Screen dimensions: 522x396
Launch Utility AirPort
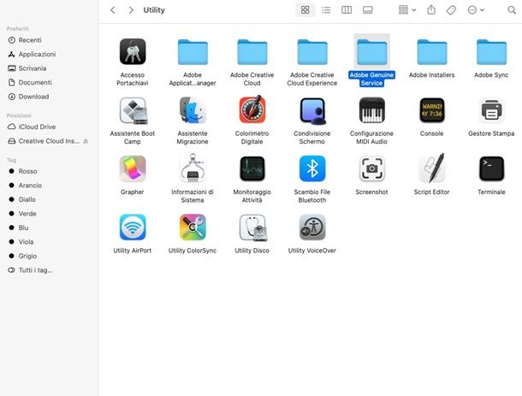133,228
